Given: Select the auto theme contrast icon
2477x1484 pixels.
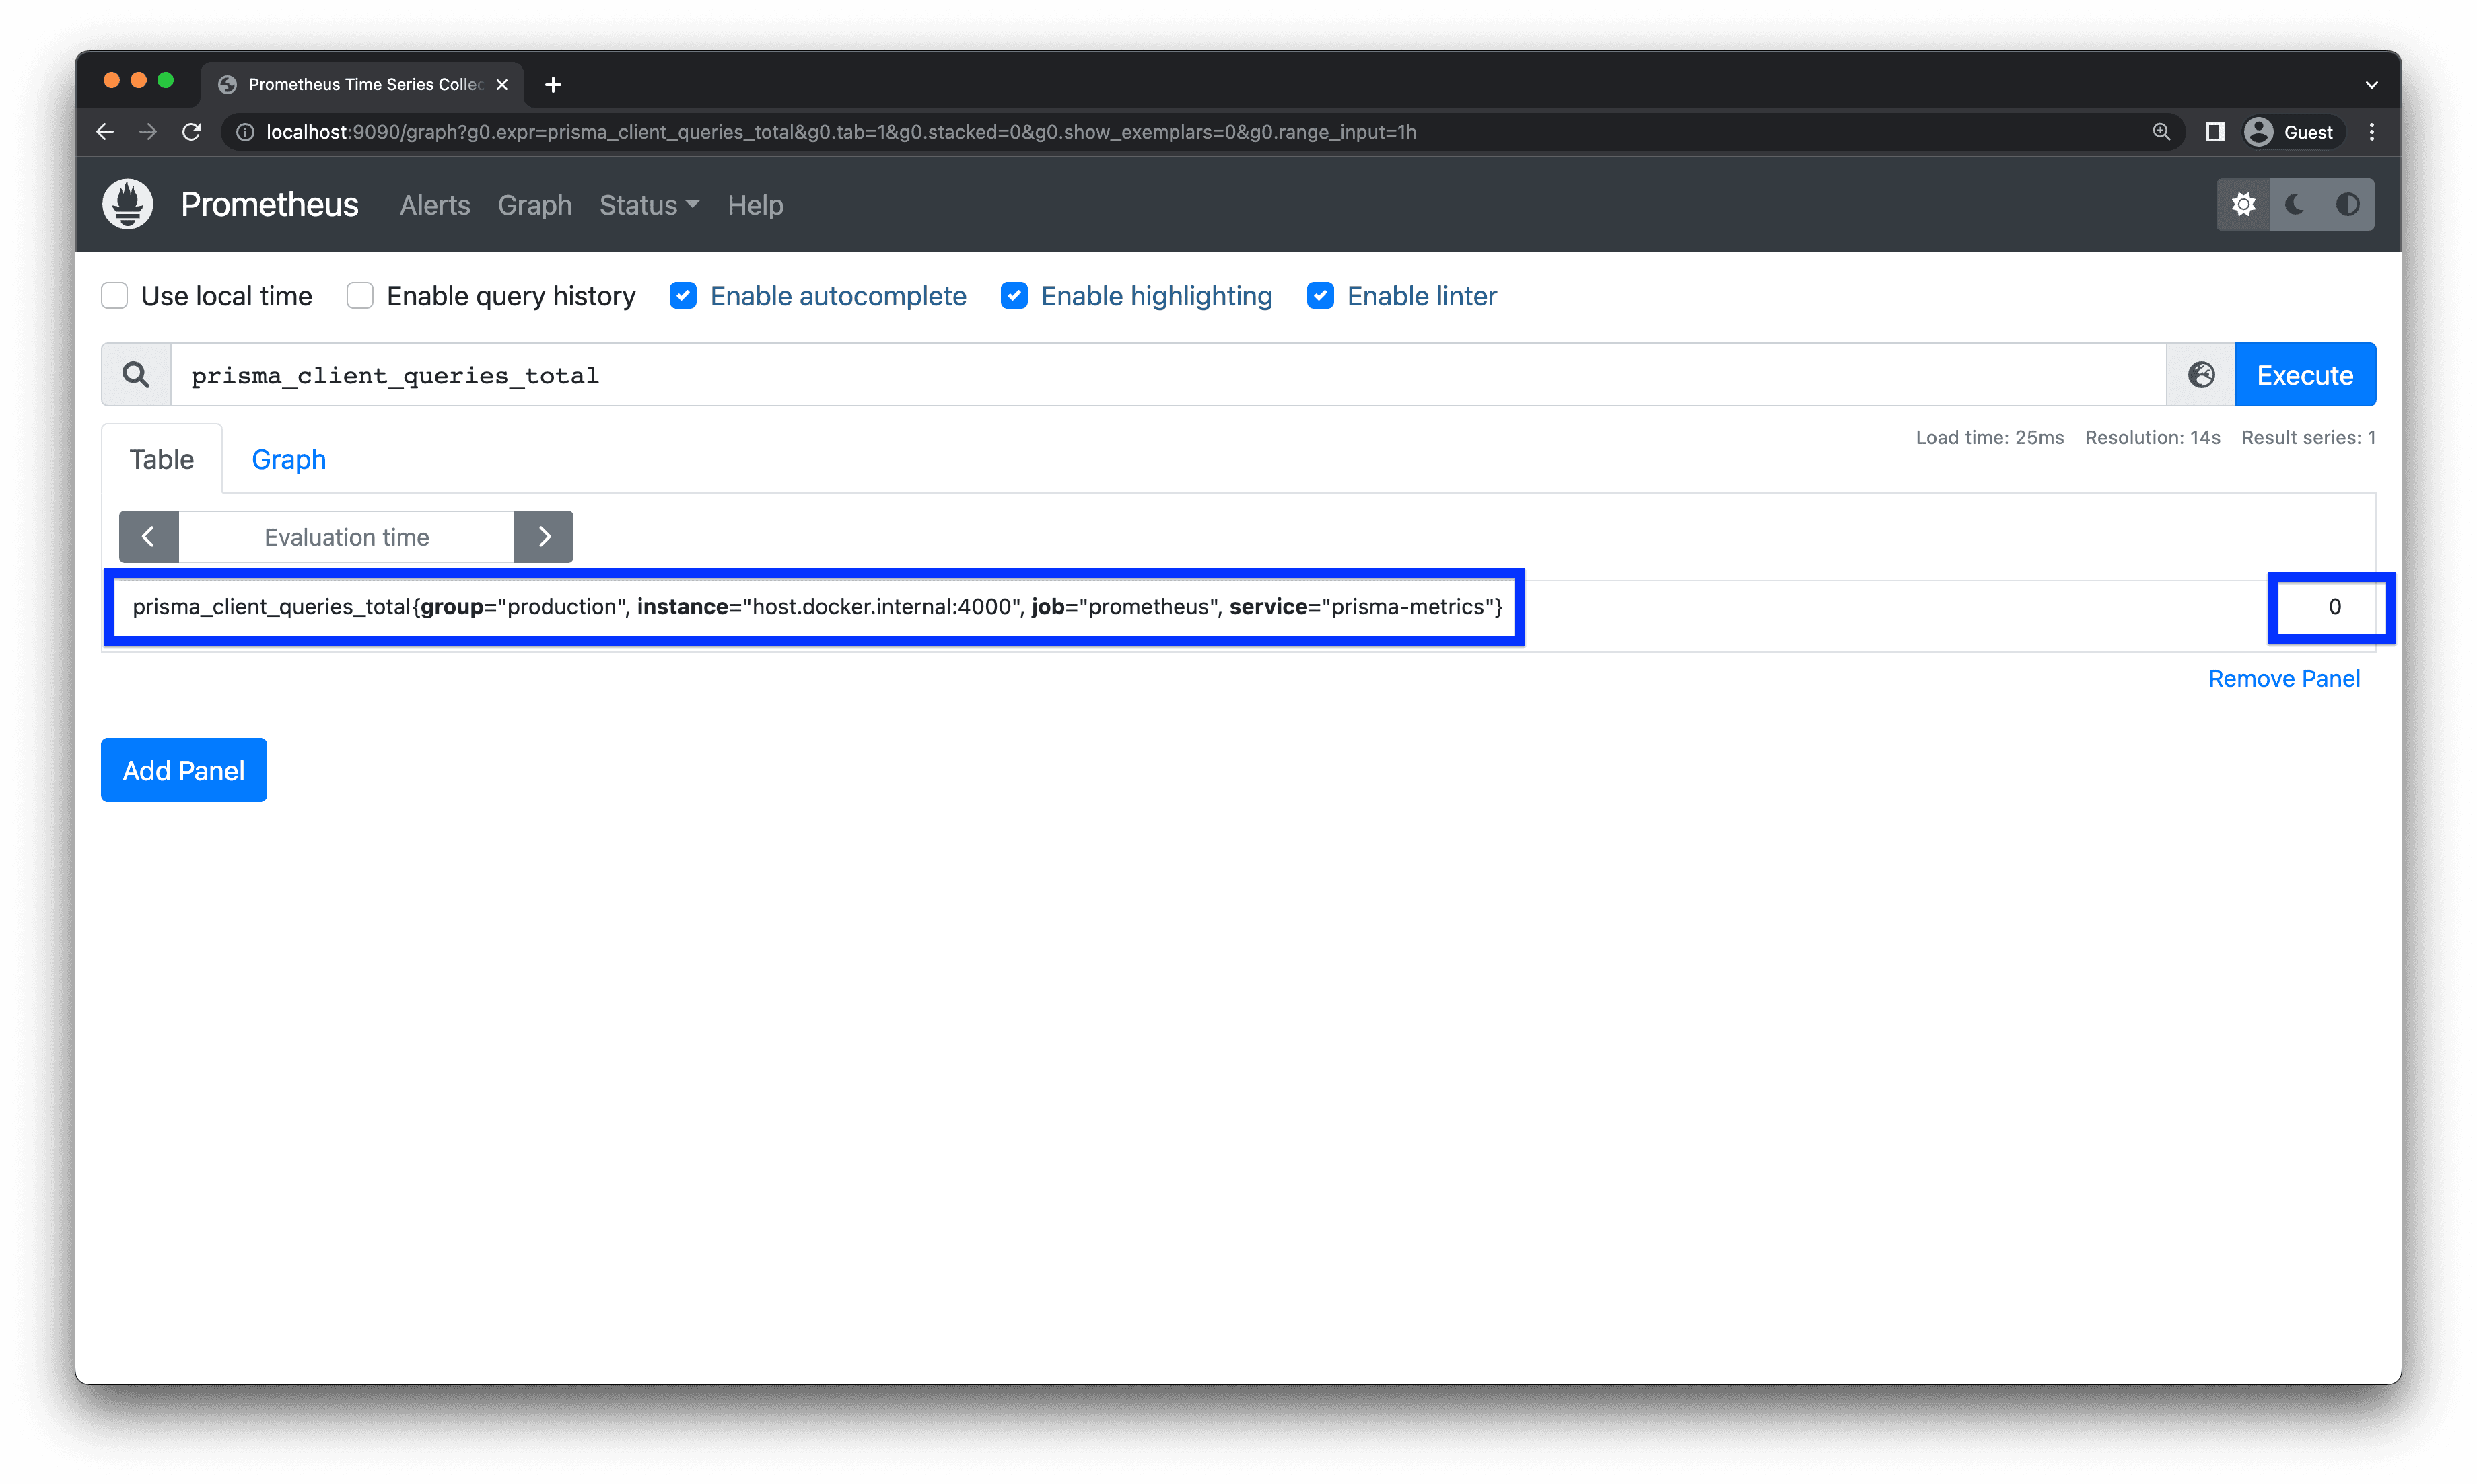Looking at the screenshot, I should [x=2348, y=203].
